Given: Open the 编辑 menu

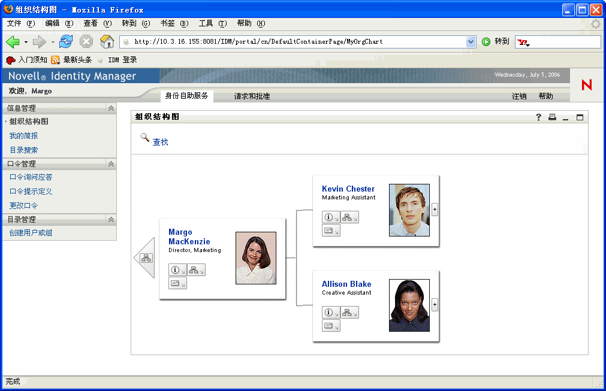Looking at the screenshot, I should [59, 23].
